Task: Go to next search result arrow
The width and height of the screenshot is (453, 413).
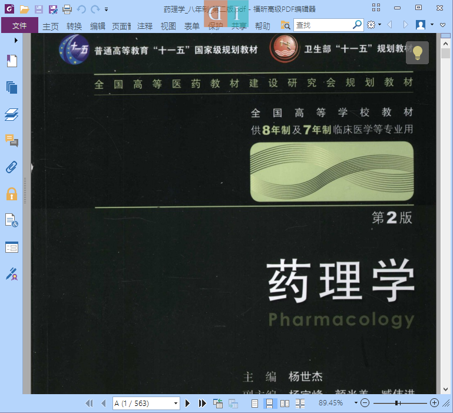Action: click(x=406, y=25)
